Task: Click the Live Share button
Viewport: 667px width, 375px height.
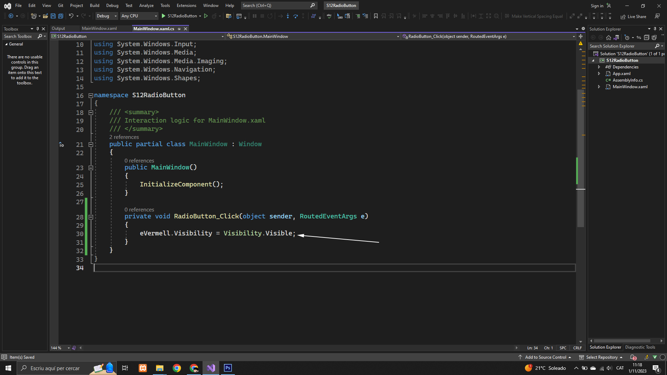Action: tap(633, 16)
